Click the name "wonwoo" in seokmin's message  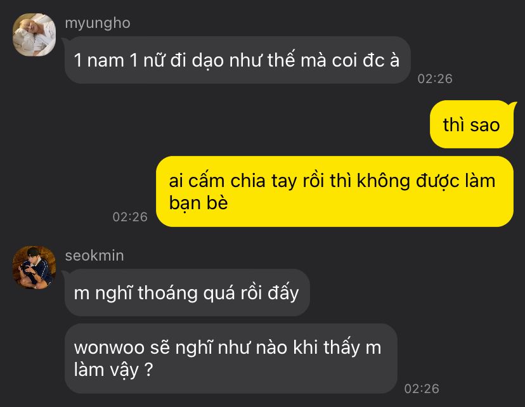[109, 347]
